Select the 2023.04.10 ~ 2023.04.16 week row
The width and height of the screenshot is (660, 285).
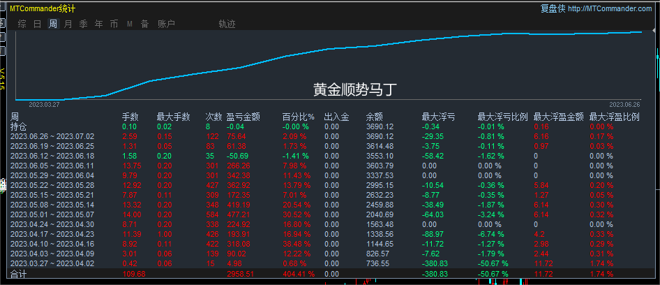pyautogui.click(x=52, y=244)
